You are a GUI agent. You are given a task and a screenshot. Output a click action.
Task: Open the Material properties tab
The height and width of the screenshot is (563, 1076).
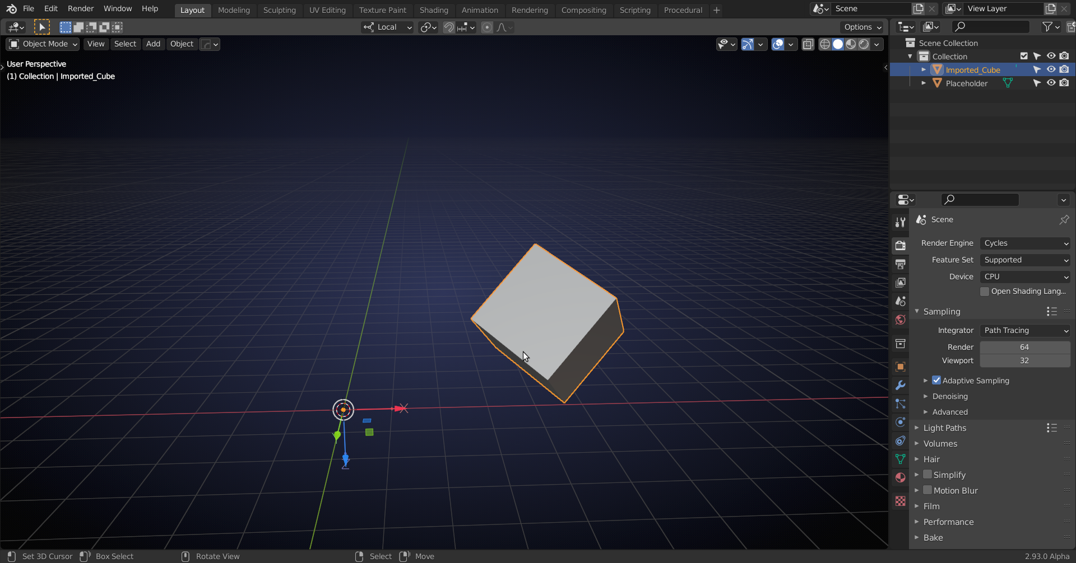tap(901, 477)
